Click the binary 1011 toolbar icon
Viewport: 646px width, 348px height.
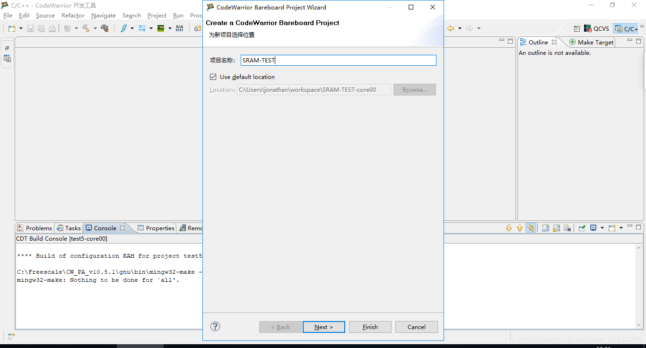tap(142, 28)
